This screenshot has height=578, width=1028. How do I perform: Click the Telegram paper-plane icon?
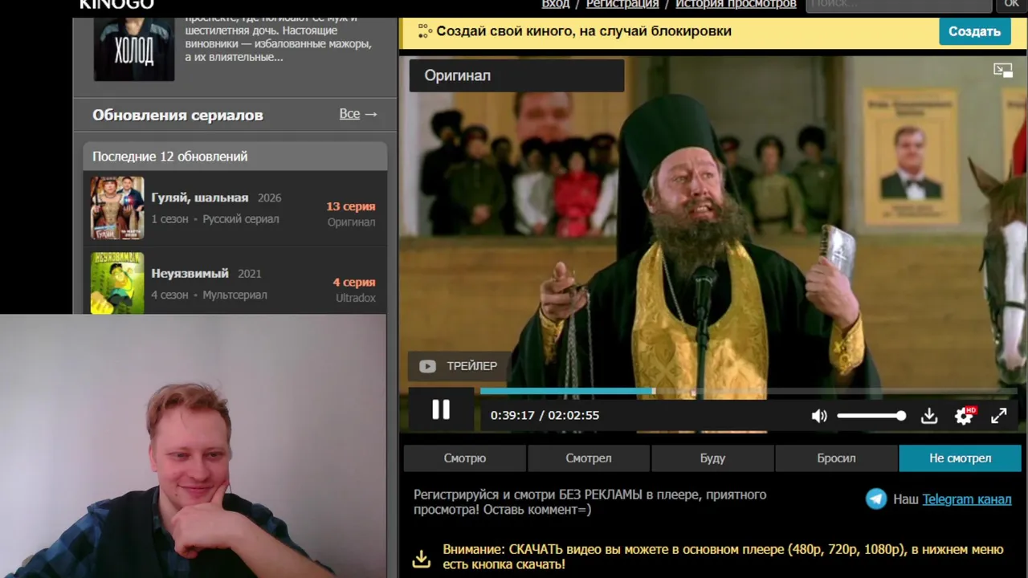(876, 499)
